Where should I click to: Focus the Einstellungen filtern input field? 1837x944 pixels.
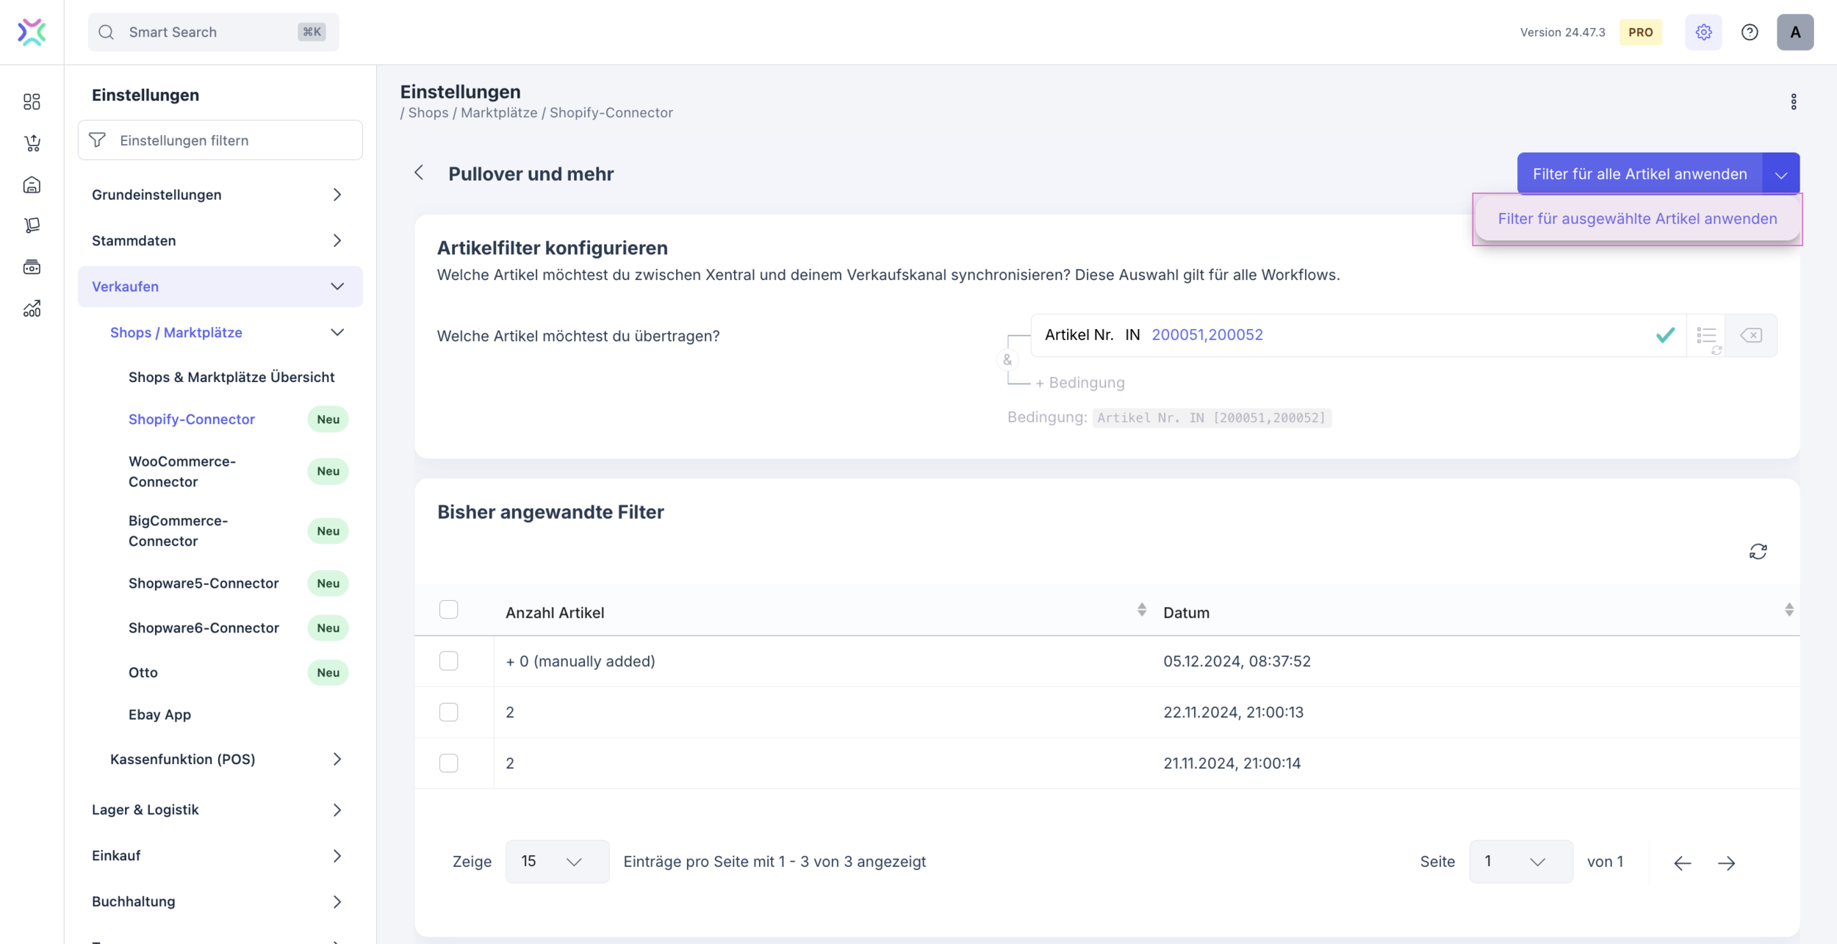point(235,140)
